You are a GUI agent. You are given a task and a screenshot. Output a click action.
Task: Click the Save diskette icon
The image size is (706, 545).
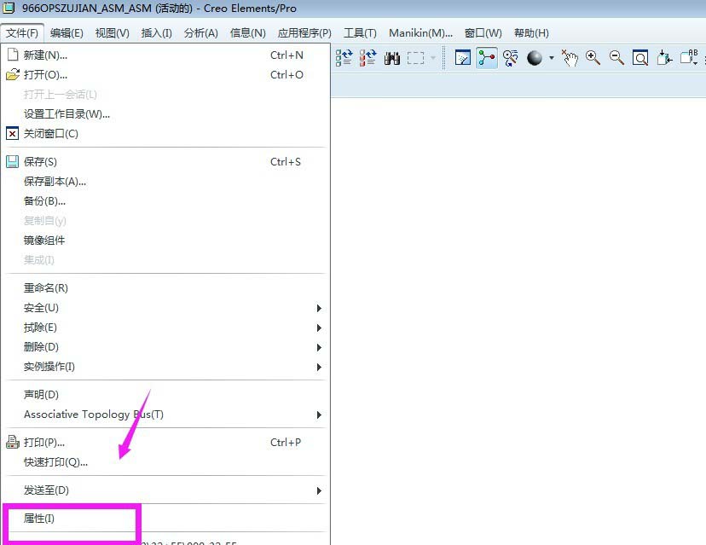click(13, 162)
